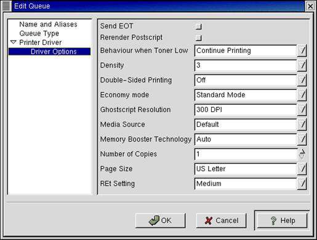Viewport: 317px width, 240px height.
Task: Click the Send EOT label
Action: pyautogui.click(x=116, y=26)
